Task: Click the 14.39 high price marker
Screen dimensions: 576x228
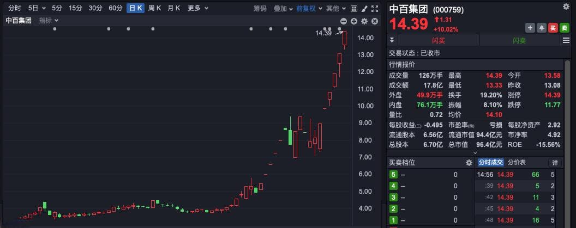Action: (323, 33)
